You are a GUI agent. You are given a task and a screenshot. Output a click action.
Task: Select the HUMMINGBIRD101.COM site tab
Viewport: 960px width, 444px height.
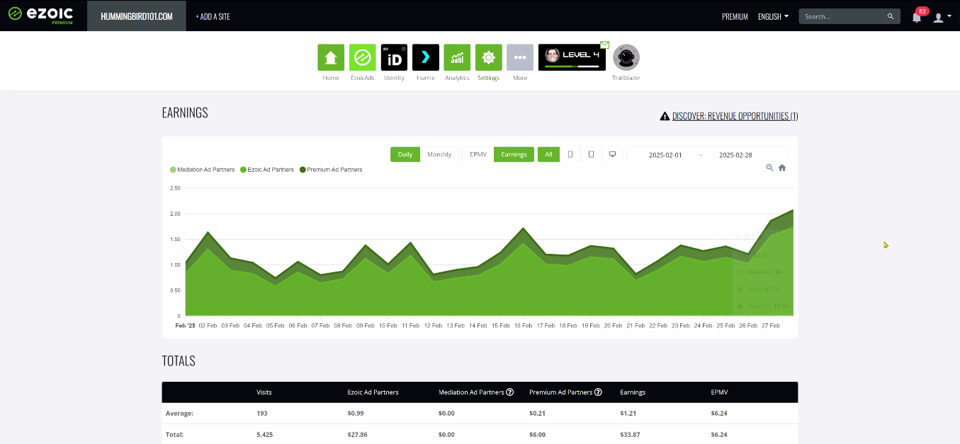(137, 16)
